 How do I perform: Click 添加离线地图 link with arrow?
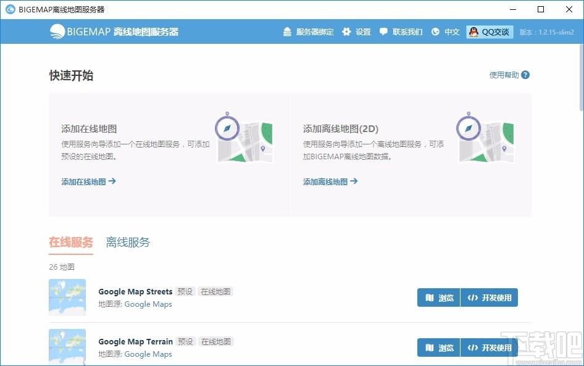330,181
